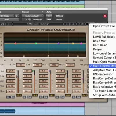The width and height of the screenshot is (116, 116).
Task: Open the Gtr Stabs track selector
Action: 7,16
